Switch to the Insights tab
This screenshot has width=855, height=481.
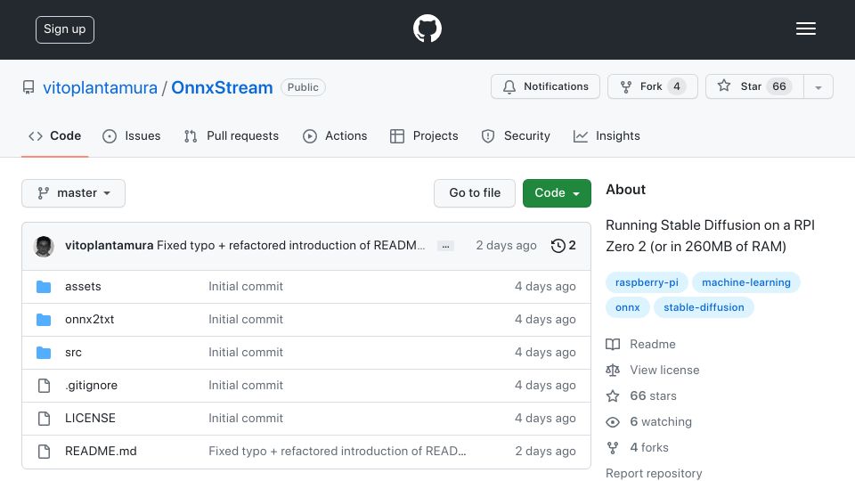(607, 135)
